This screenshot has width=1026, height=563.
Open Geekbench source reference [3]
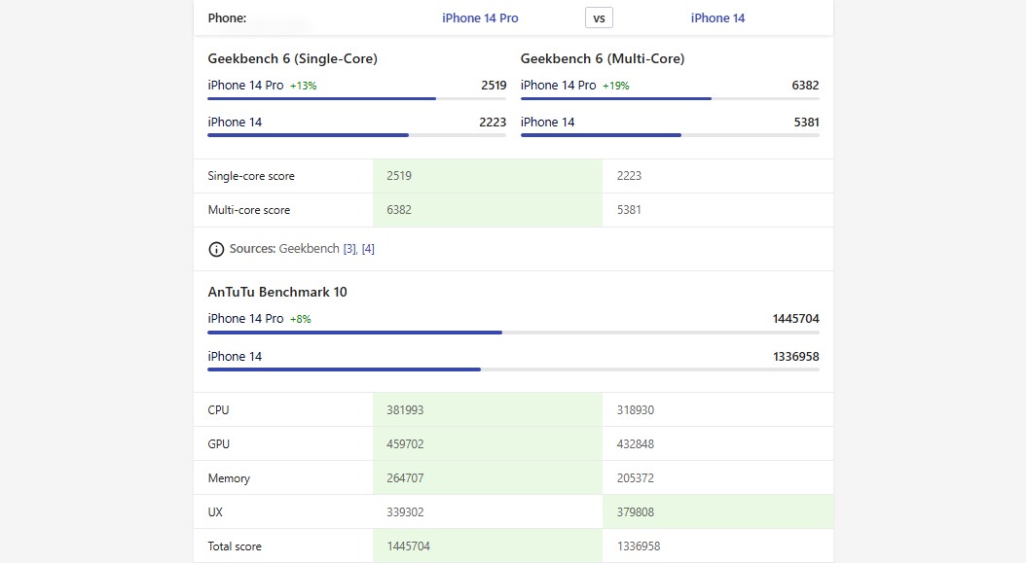click(350, 249)
